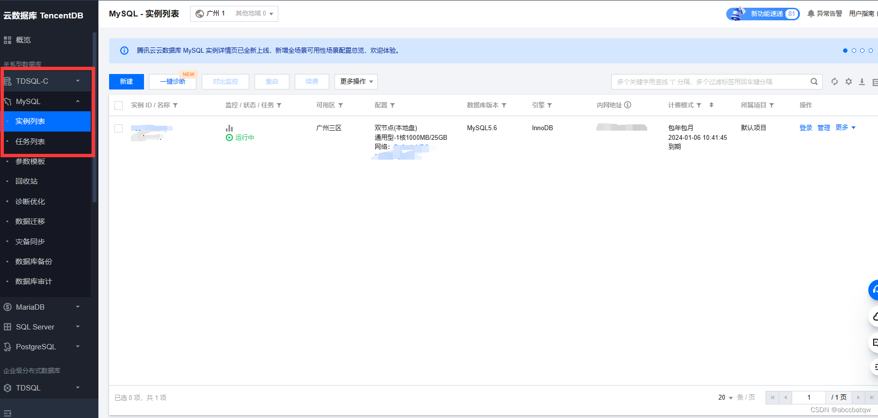Click the TDSQL hexagon icon
Image resolution: width=878 pixels, height=418 pixels.
click(x=7, y=388)
